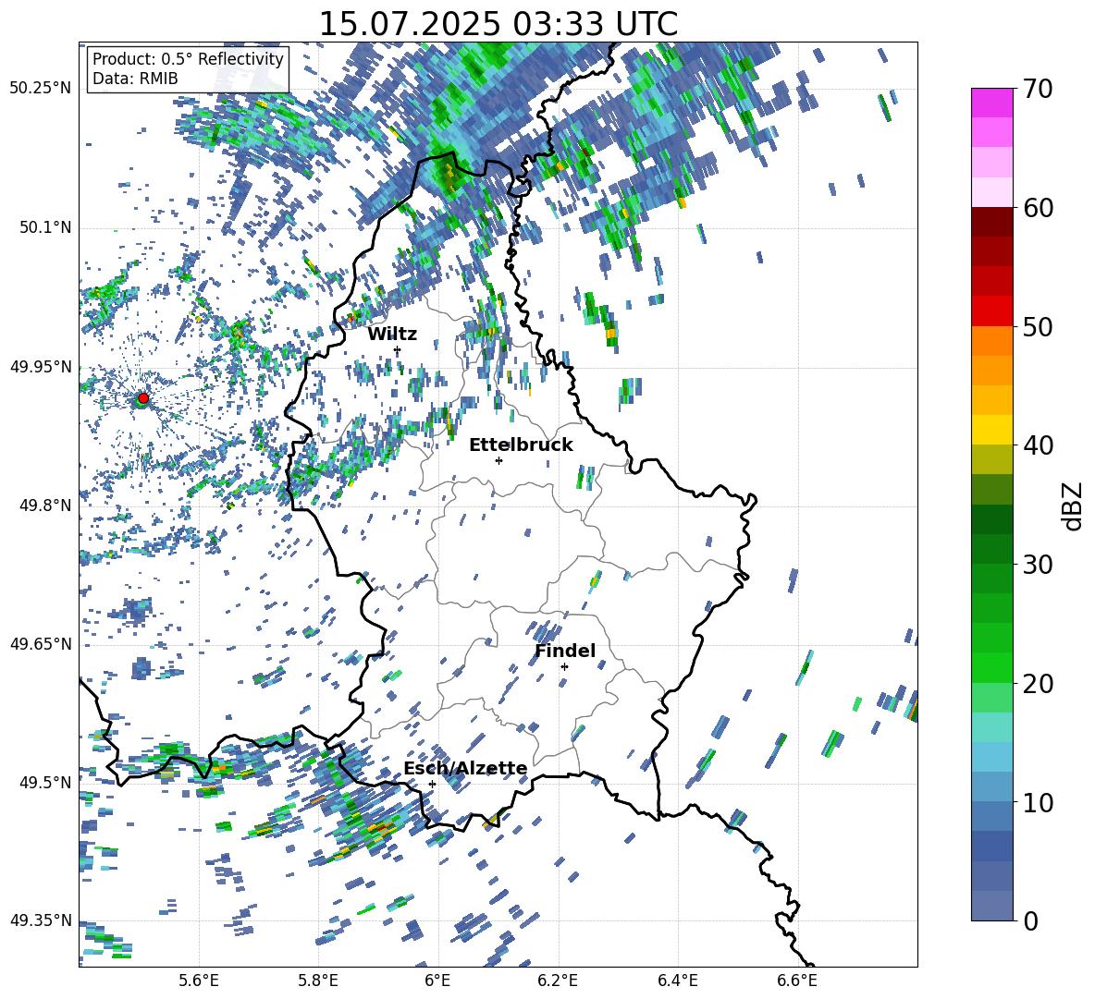Click the colorbar tick value 20
This screenshot has height=999, width=1095.
(x=1037, y=683)
